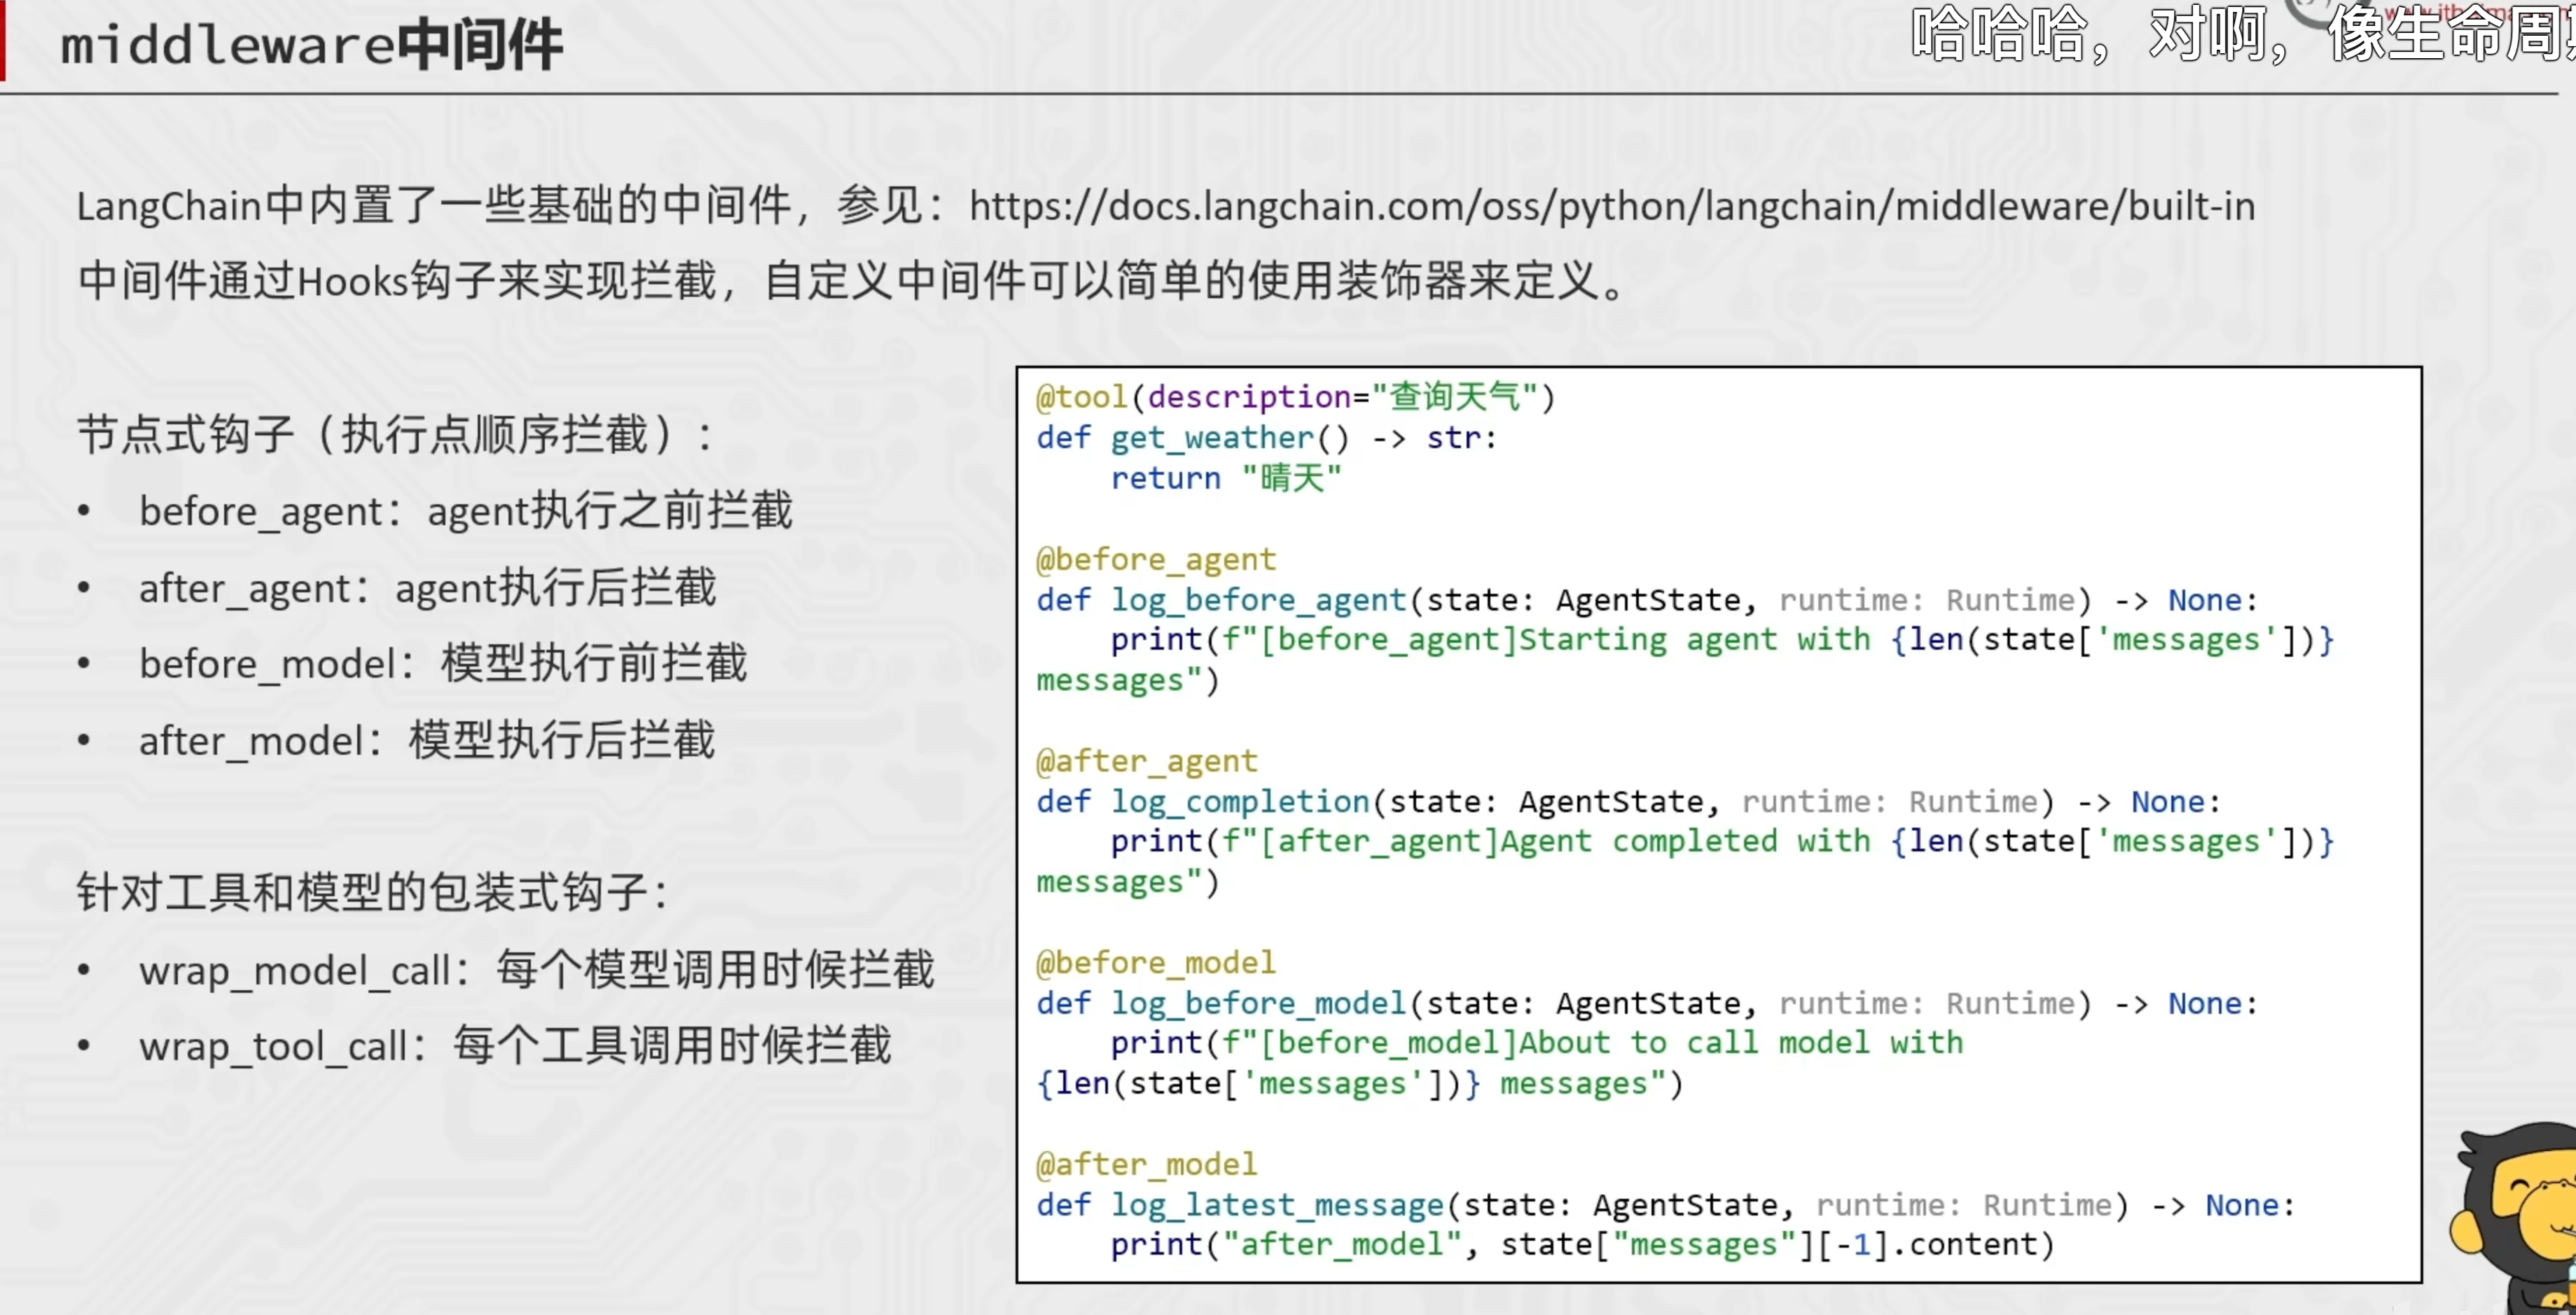Click the 'def log_latest_message' function definition
The height and width of the screenshot is (1315, 2576).
pos(1666,1206)
